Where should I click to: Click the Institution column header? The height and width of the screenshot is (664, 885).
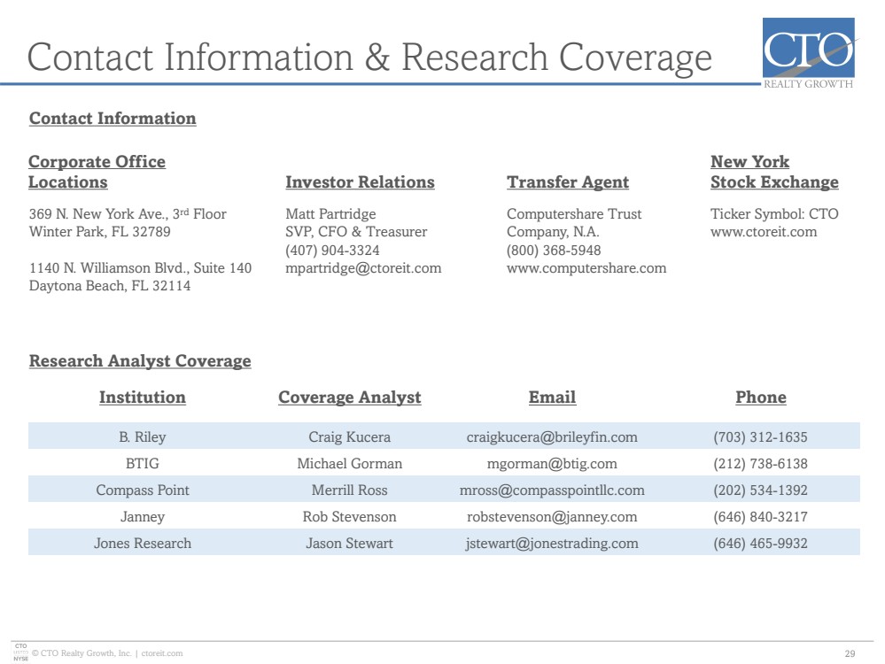tap(143, 398)
